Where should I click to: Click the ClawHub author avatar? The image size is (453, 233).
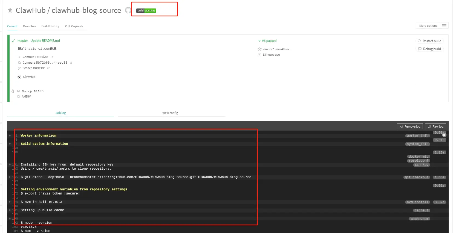[19, 77]
